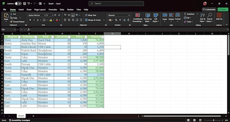Click the Increase Indent icon
Image resolution: width=230 pixels, height=122 pixels.
(x=81, y=20)
